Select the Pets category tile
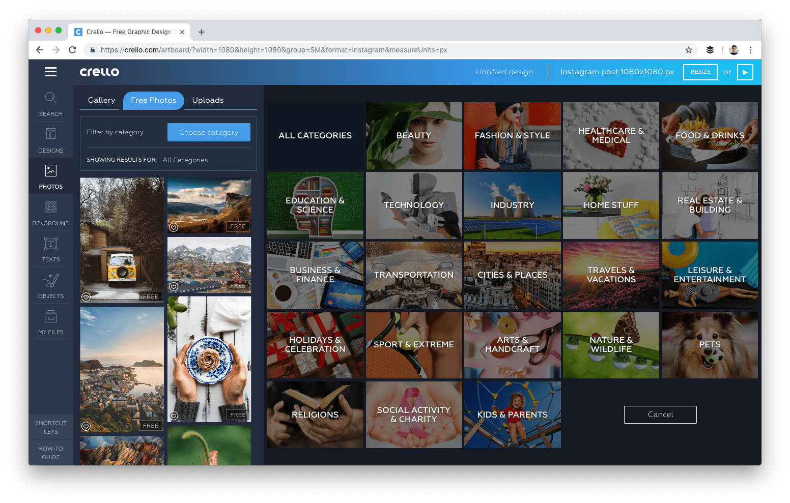Screen dimensions: 790x503 click(710, 345)
